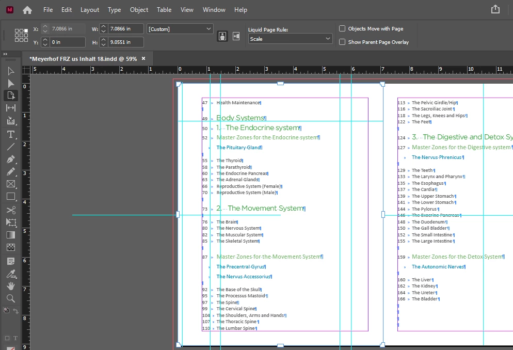
Task: Click the W field showing 7.0866 in
Action: pyautogui.click(x=125, y=29)
